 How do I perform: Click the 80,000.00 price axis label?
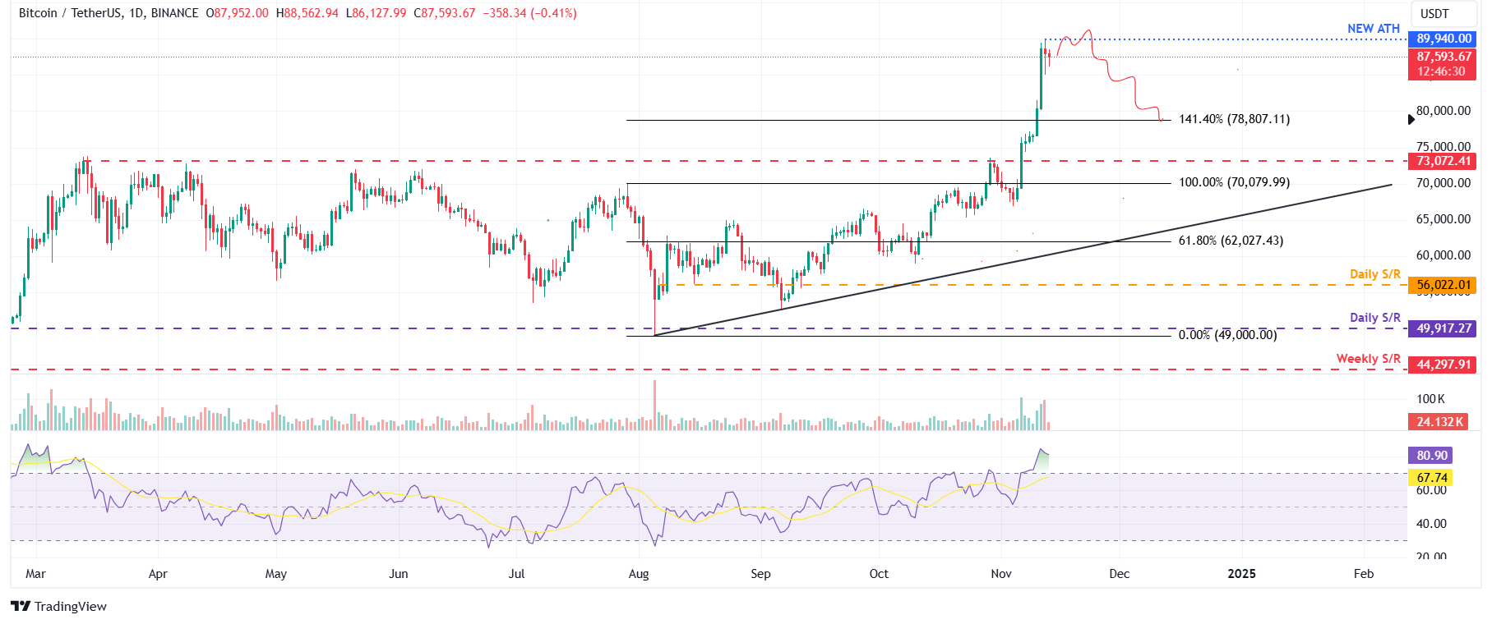(x=1443, y=111)
